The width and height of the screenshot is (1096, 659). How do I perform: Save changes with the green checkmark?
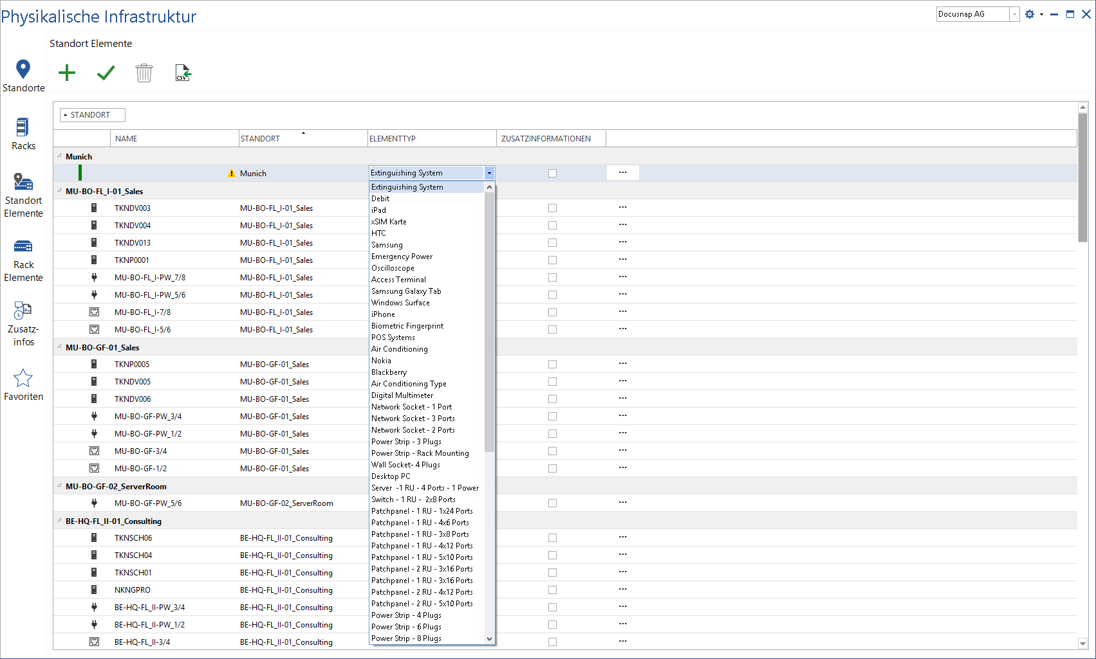106,73
